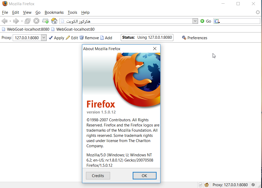Apply the selected proxy
This screenshot has height=188, width=262.
pos(57,38)
